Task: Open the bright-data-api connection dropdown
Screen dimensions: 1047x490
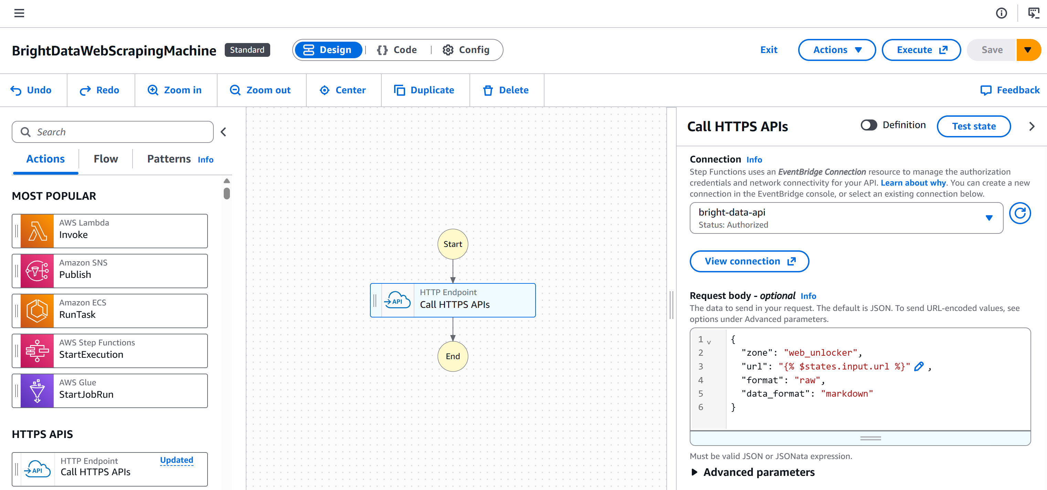Action: 989,218
